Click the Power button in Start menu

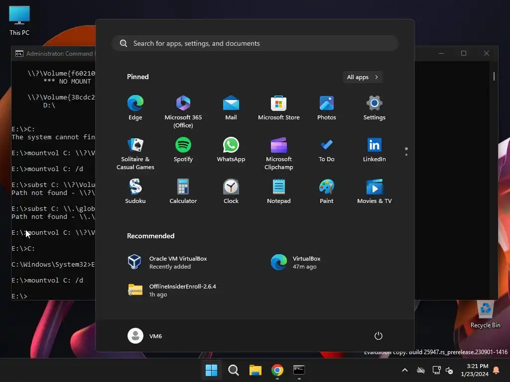coord(379,336)
